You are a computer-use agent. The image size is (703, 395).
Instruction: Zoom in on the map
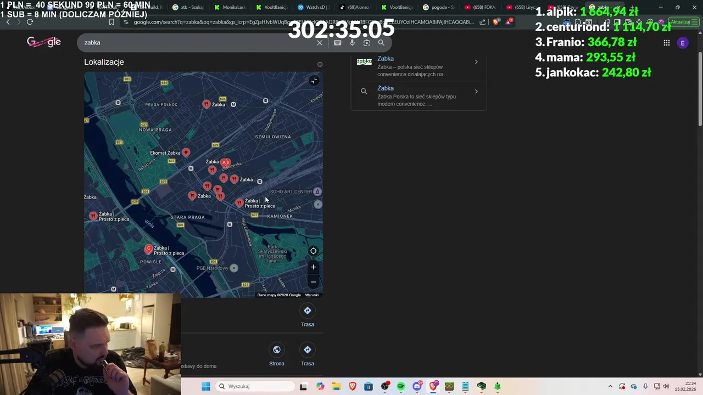tap(313, 267)
